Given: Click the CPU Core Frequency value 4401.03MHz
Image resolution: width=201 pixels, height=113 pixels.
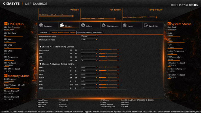Looking at the screenshot, I should pos(9,29).
